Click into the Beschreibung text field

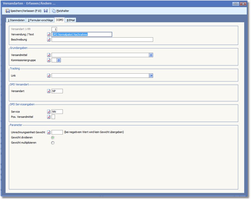click(102, 40)
